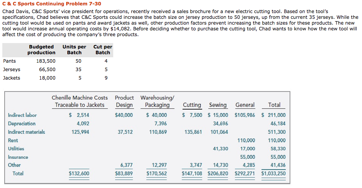The width and height of the screenshot is (362, 188).
Task: Click the Sewing utilities value 41,330
Action: click(221, 149)
